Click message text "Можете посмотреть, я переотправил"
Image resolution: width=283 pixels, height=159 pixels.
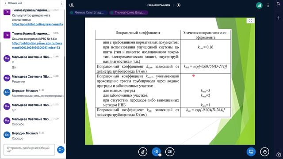(38, 96)
